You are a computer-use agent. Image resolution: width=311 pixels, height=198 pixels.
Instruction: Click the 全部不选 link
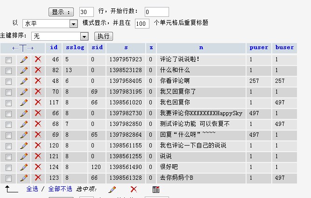(60, 189)
